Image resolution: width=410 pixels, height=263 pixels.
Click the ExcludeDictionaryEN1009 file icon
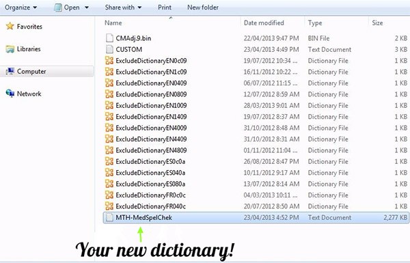click(109, 106)
